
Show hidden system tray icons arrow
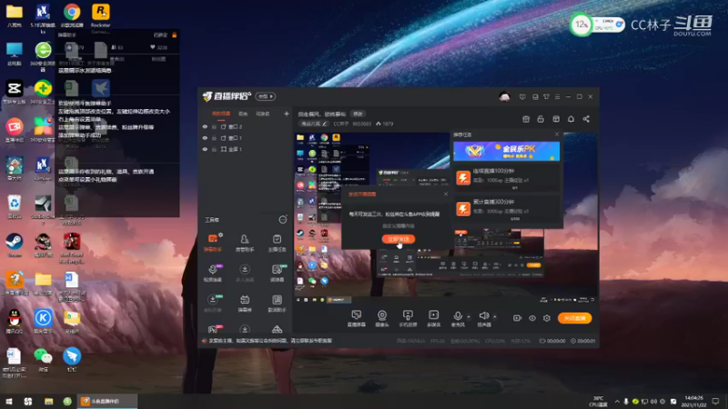(x=617, y=402)
